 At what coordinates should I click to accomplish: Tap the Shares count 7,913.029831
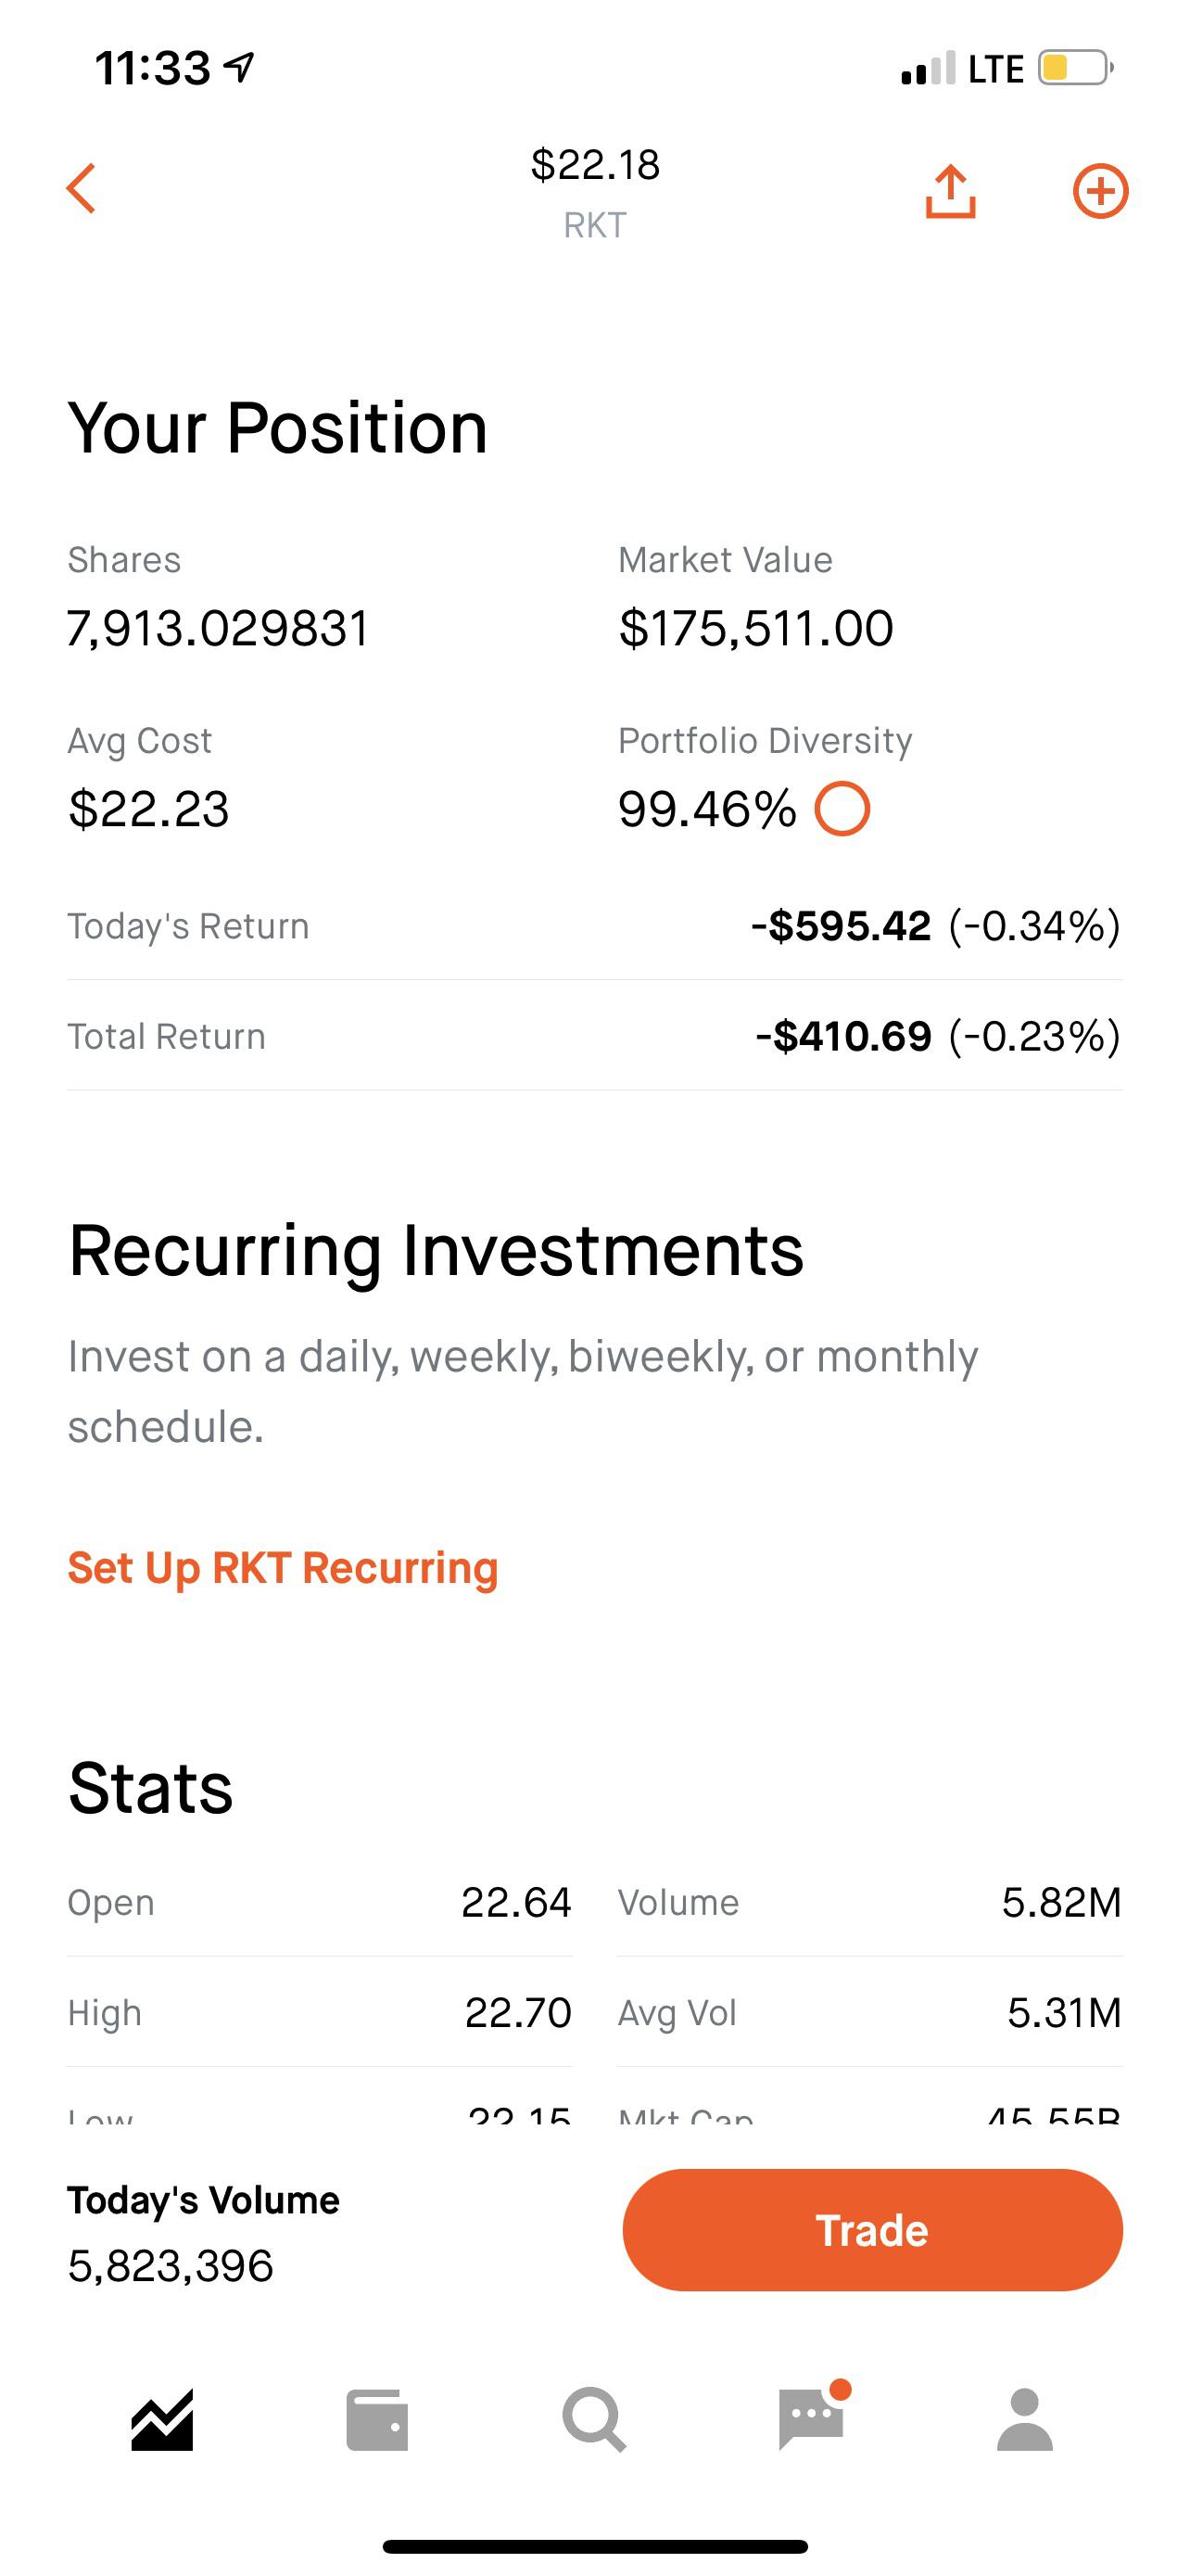219,629
